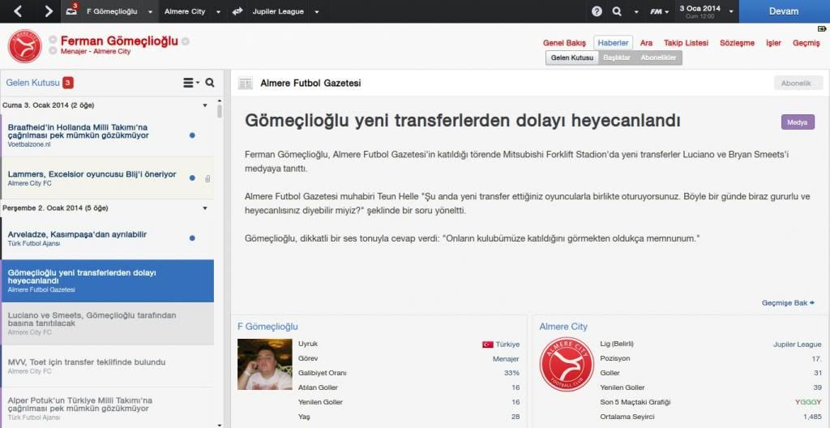The height and width of the screenshot is (428, 830).
Task: Click inbox scrollbar down arrow
Action: tap(220, 424)
